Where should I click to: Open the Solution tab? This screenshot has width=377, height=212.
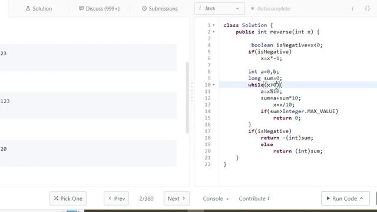[x=39, y=9]
